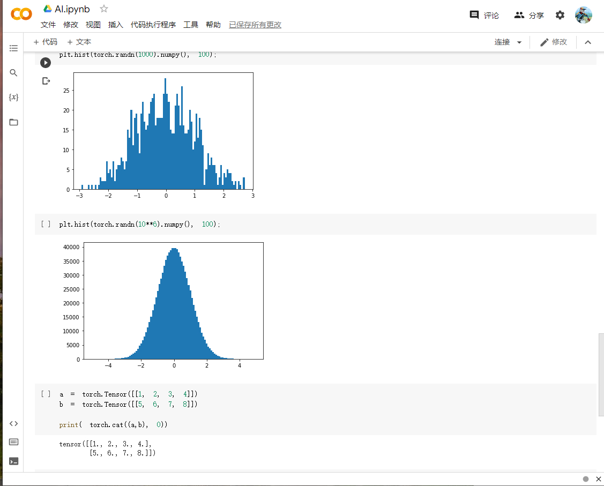Click the 已保存所有更改 link
Screen dimensions: 604x486
coord(255,25)
